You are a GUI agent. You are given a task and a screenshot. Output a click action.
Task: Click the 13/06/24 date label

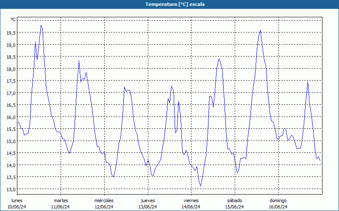[x=147, y=207]
